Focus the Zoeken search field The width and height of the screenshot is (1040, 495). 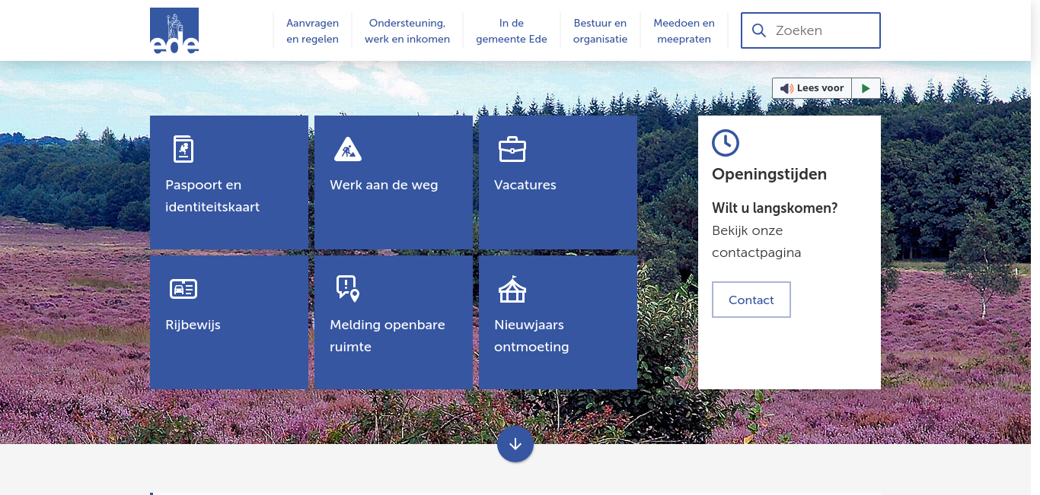(811, 30)
